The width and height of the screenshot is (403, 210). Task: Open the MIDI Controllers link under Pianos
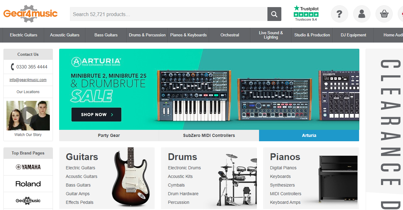click(x=286, y=194)
